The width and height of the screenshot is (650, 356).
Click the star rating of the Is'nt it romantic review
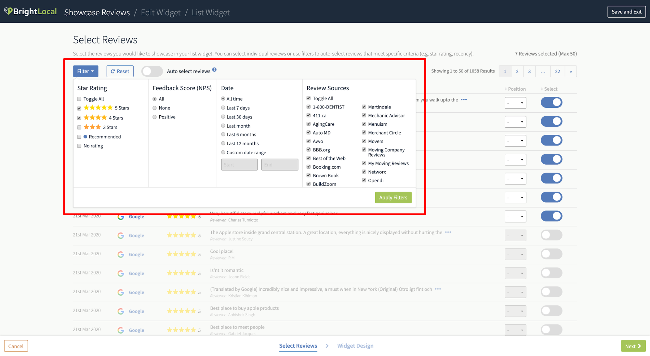tap(181, 273)
